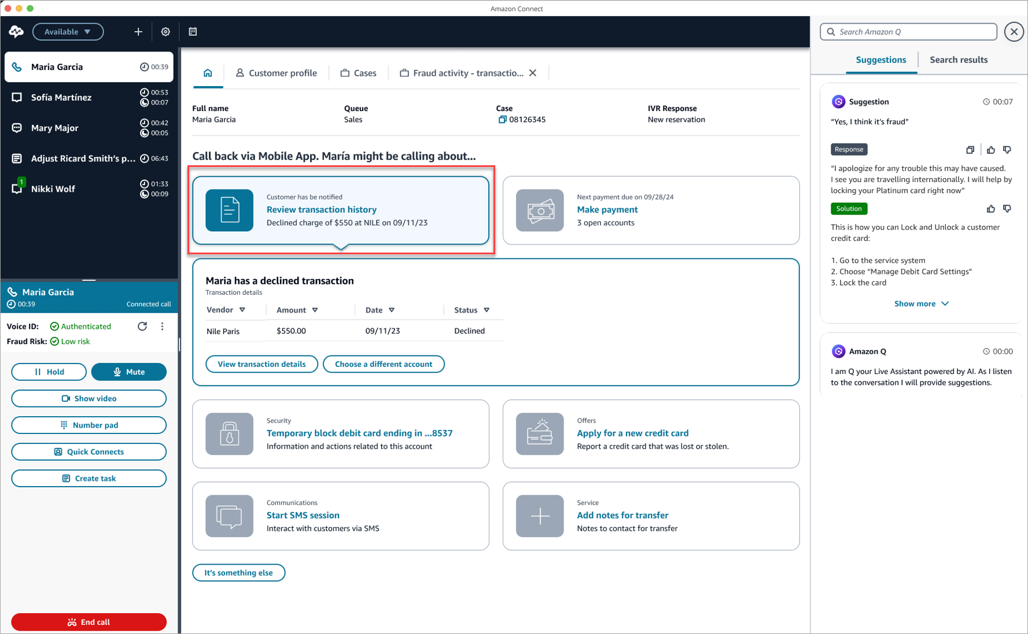The image size is (1028, 634).
Task: Mute the microphone
Action: point(128,372)
